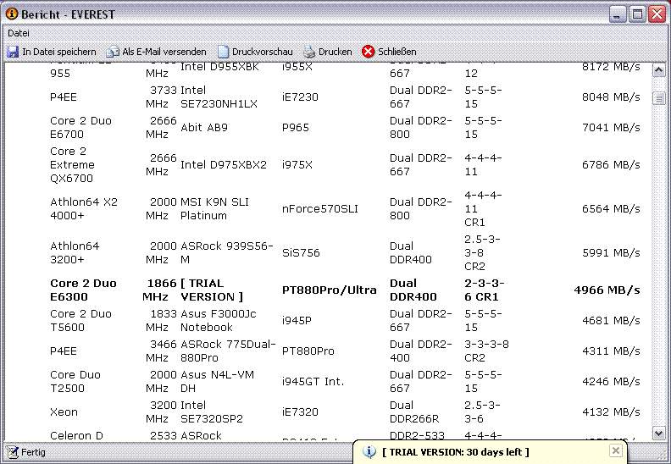Click the 6786 MB/s value
Viewport: 671px width, 464px height.
pos(611,164)
